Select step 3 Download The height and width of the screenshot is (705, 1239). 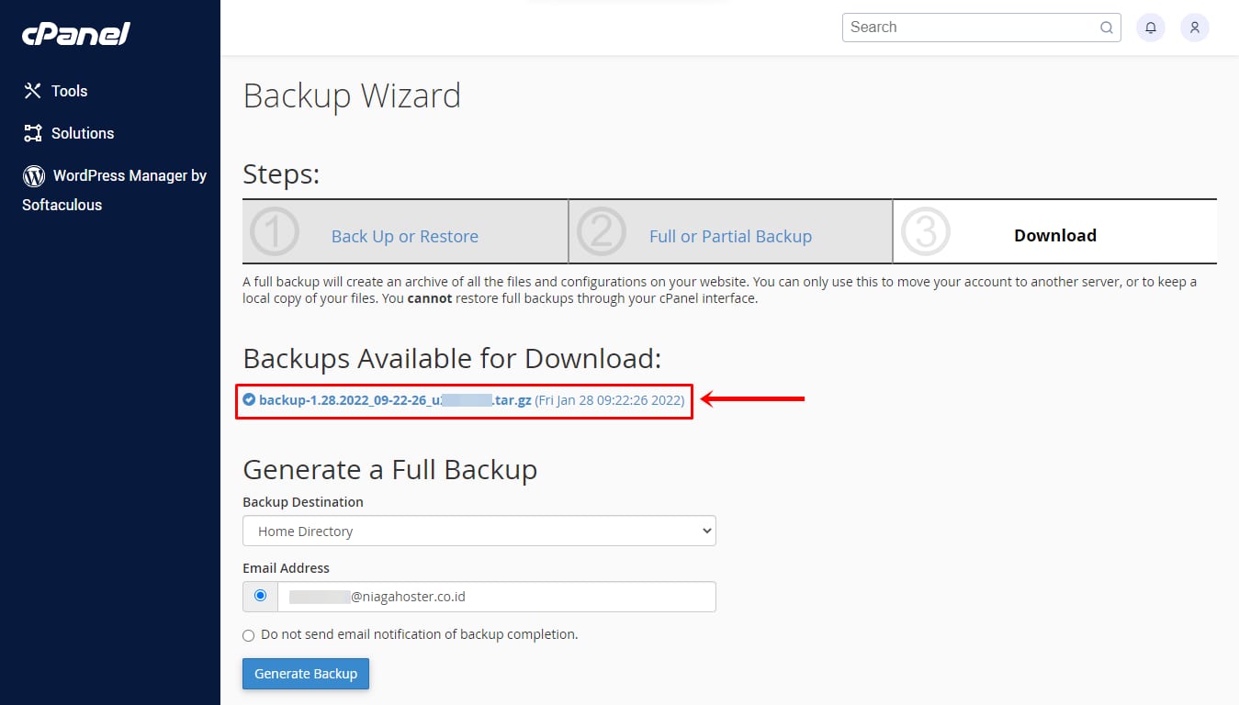1054,235
